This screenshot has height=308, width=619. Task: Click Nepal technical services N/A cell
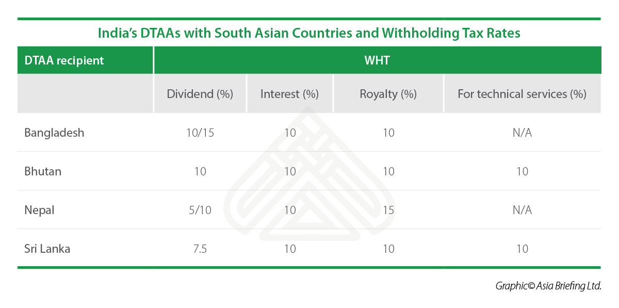522,210
